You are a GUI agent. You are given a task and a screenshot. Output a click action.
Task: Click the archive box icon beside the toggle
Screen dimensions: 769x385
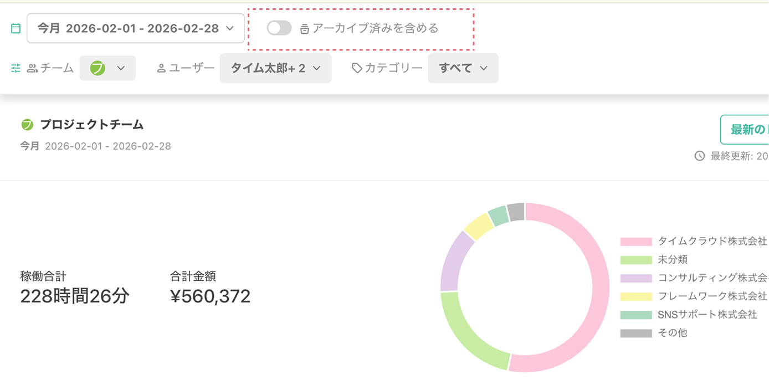pos(305,28)
